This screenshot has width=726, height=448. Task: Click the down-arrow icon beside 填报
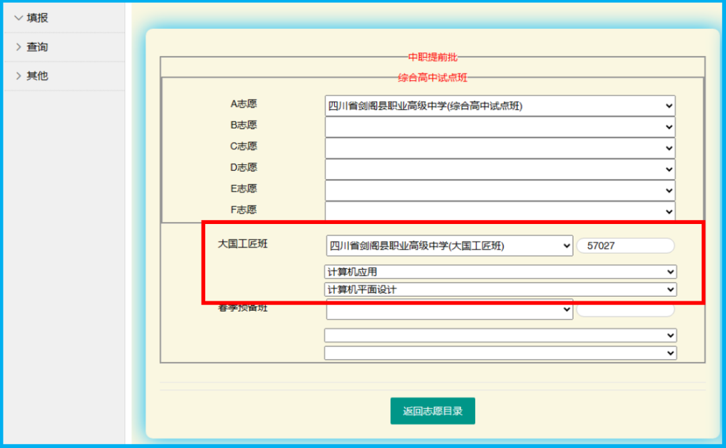(18, 18)
